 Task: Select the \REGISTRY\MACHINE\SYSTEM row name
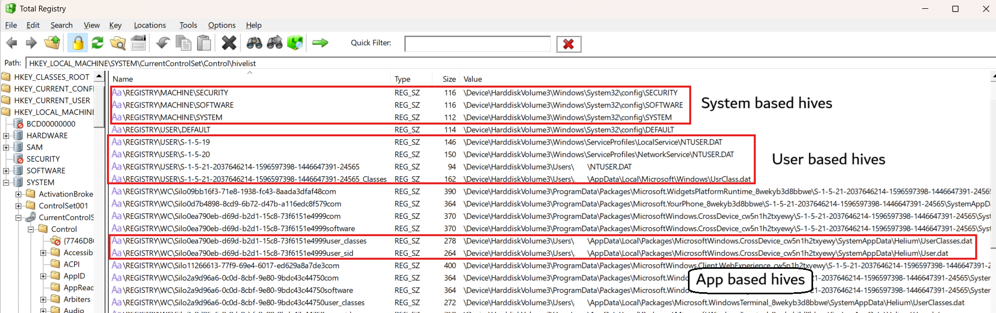tap(173, 118)
